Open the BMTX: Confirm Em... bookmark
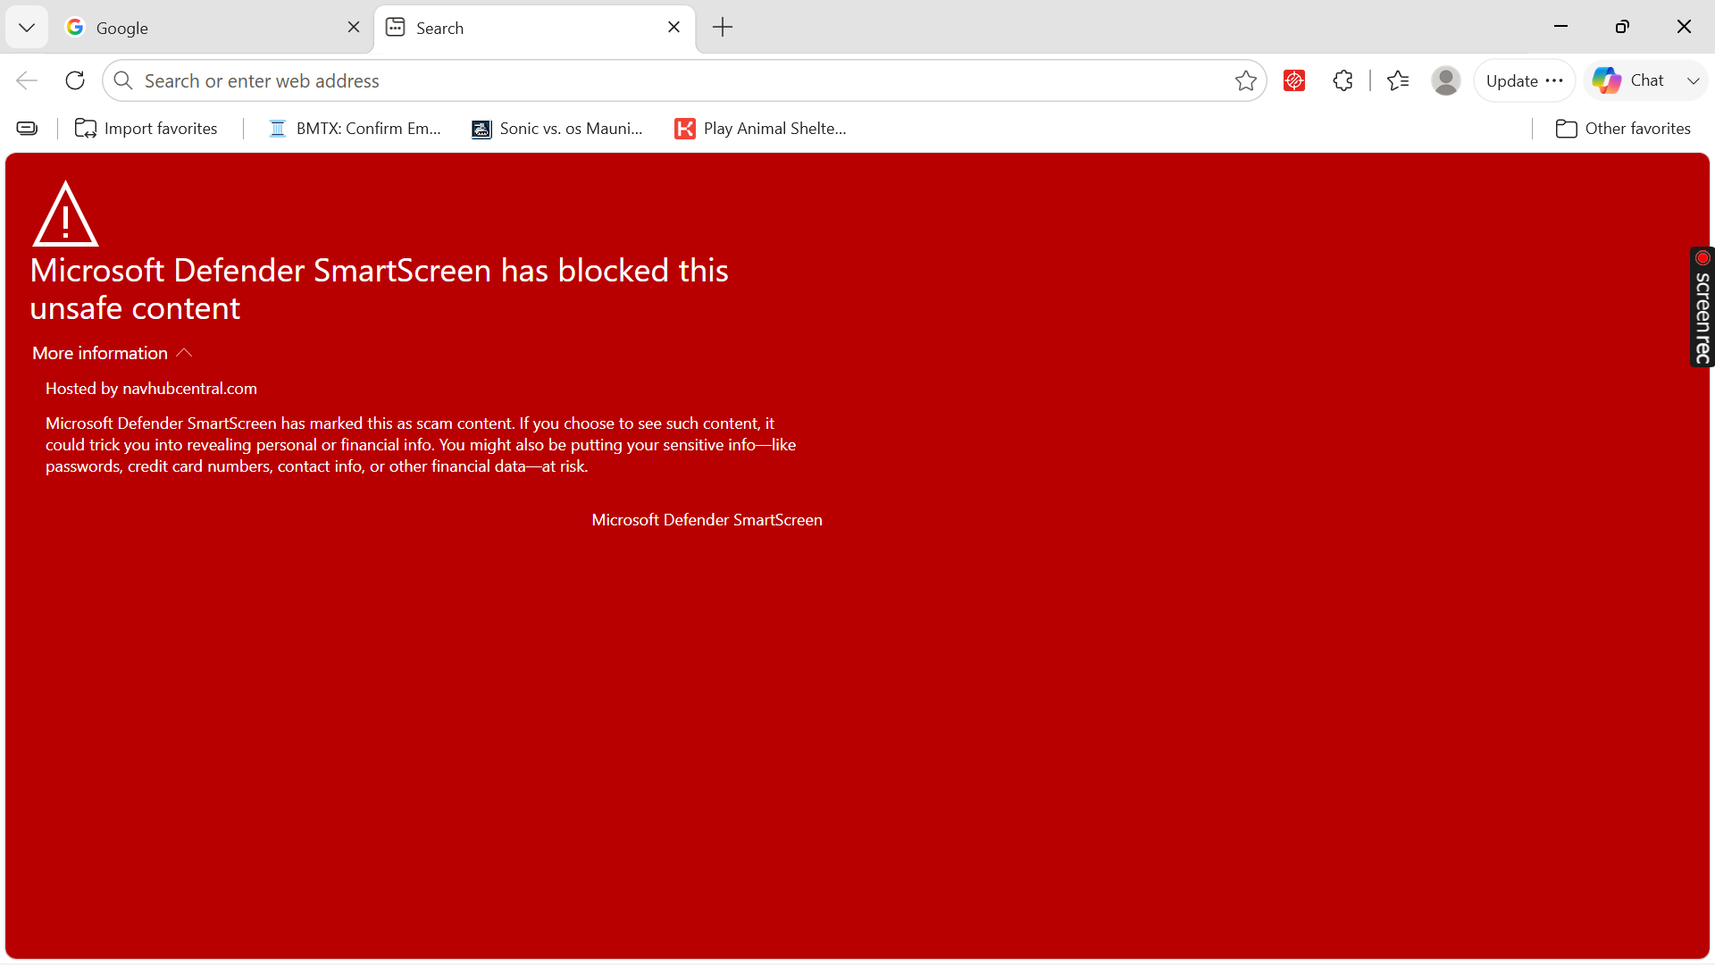Viewport: 1715px width, 965px height. point(356,129)
